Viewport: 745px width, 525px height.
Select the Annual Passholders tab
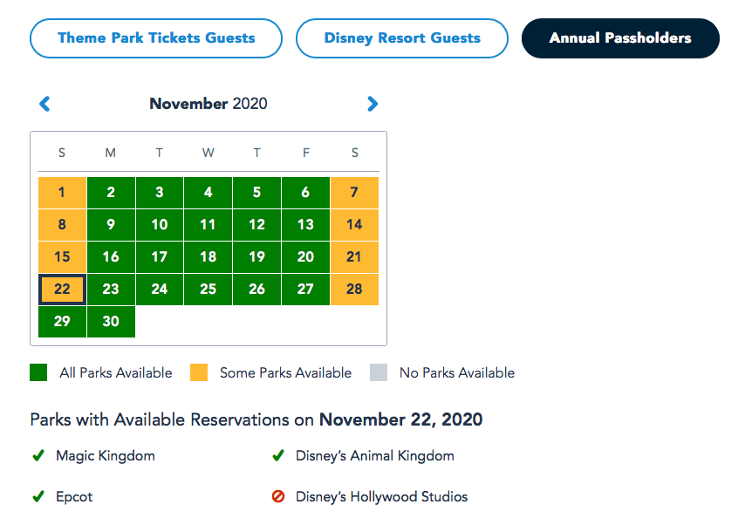click(620, 38)
